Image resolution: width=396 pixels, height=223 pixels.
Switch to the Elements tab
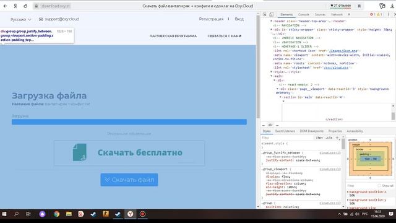286,15
